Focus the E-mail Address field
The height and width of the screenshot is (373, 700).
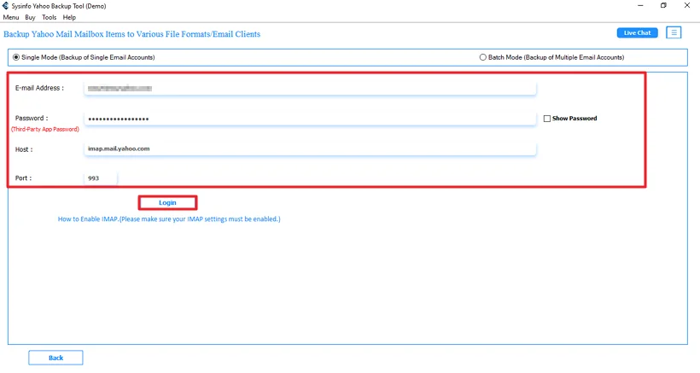click(x=310, y=89)
